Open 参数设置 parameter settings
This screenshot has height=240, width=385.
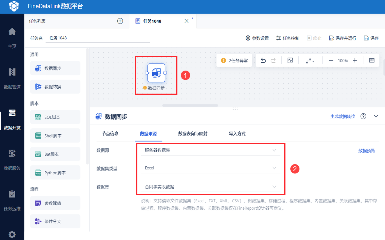257,38
